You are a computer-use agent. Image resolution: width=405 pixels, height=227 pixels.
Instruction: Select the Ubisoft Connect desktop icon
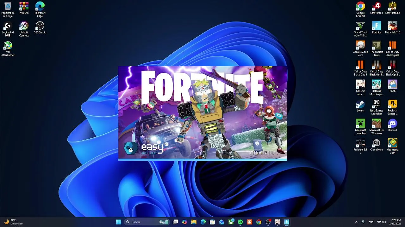[24, 29]
